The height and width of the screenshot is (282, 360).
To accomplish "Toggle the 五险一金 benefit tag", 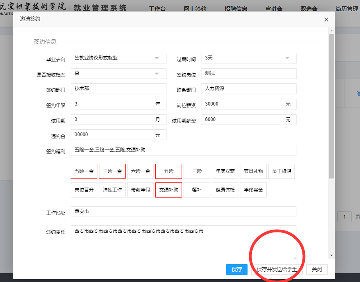I will click(84, 171).
